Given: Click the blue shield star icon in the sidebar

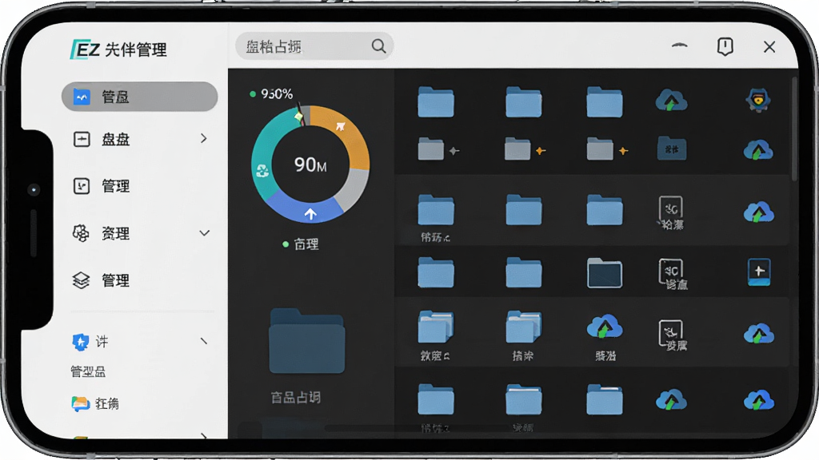Looking at the screenshot, I should click(x=81, y=342).
